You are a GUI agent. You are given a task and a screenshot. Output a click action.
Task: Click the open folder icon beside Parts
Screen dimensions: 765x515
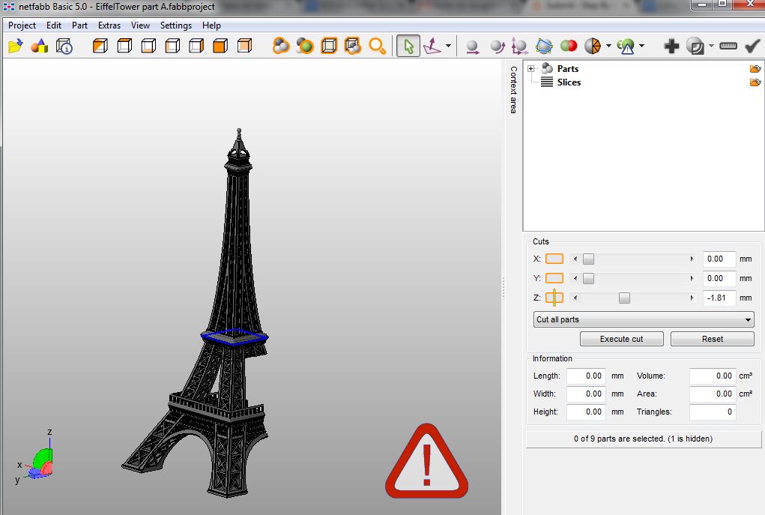click(755, 69)
